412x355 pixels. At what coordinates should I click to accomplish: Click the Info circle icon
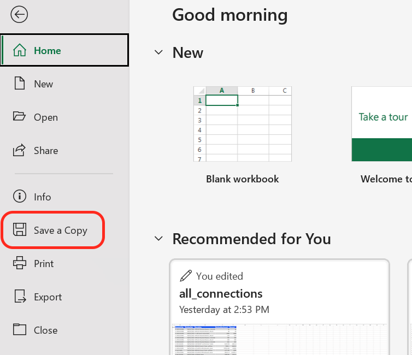click(20, 196)
